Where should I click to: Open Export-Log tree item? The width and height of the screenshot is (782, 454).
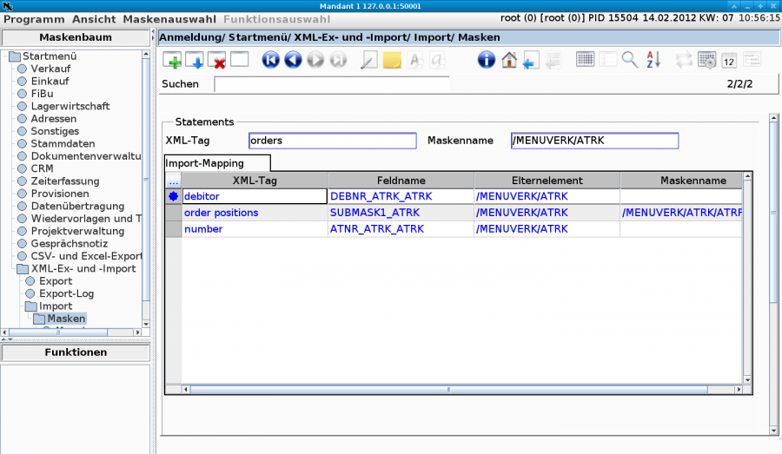click(x=66, y=293)
